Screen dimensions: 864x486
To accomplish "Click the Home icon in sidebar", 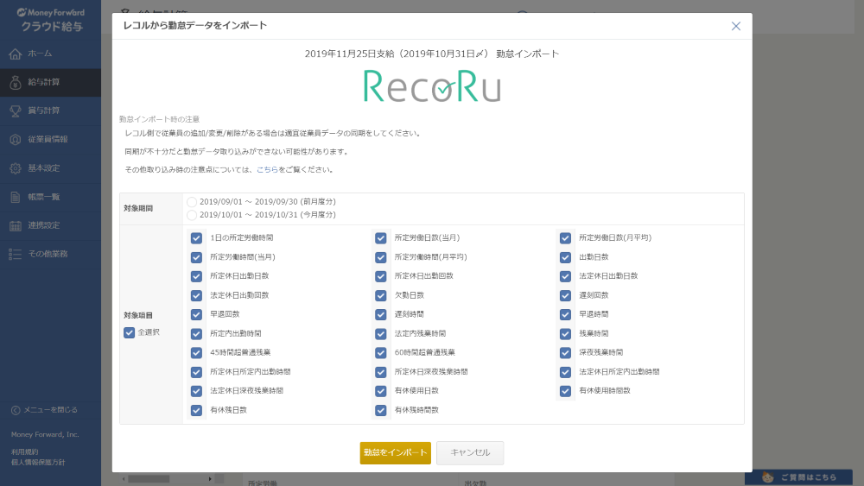I will point(16,54).
